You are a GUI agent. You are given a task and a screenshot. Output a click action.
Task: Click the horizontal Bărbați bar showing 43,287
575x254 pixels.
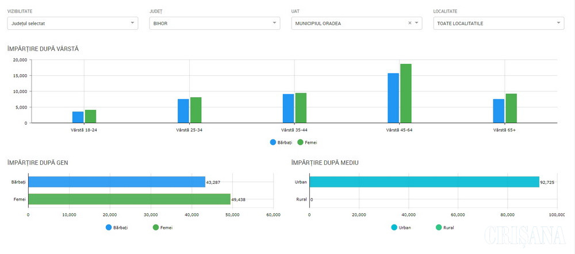coord(116,182)
